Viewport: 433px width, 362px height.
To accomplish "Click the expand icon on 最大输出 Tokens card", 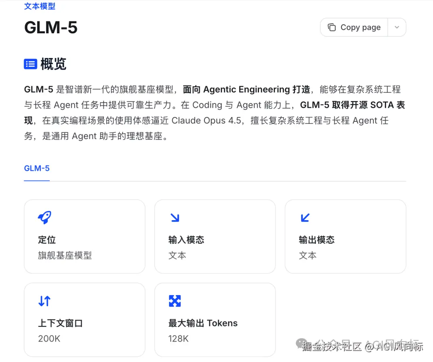I will click(x=175, y=301).
